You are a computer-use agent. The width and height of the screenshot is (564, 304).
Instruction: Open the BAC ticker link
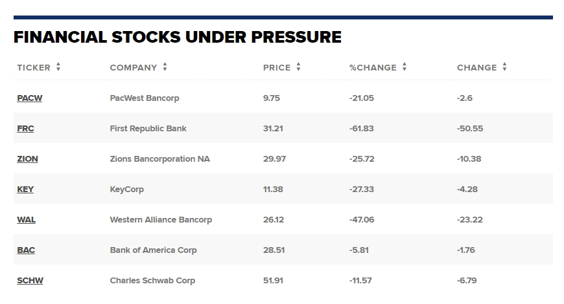point(26,250)
